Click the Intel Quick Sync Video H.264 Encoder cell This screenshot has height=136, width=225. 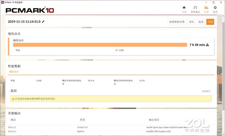pos(167,127)
